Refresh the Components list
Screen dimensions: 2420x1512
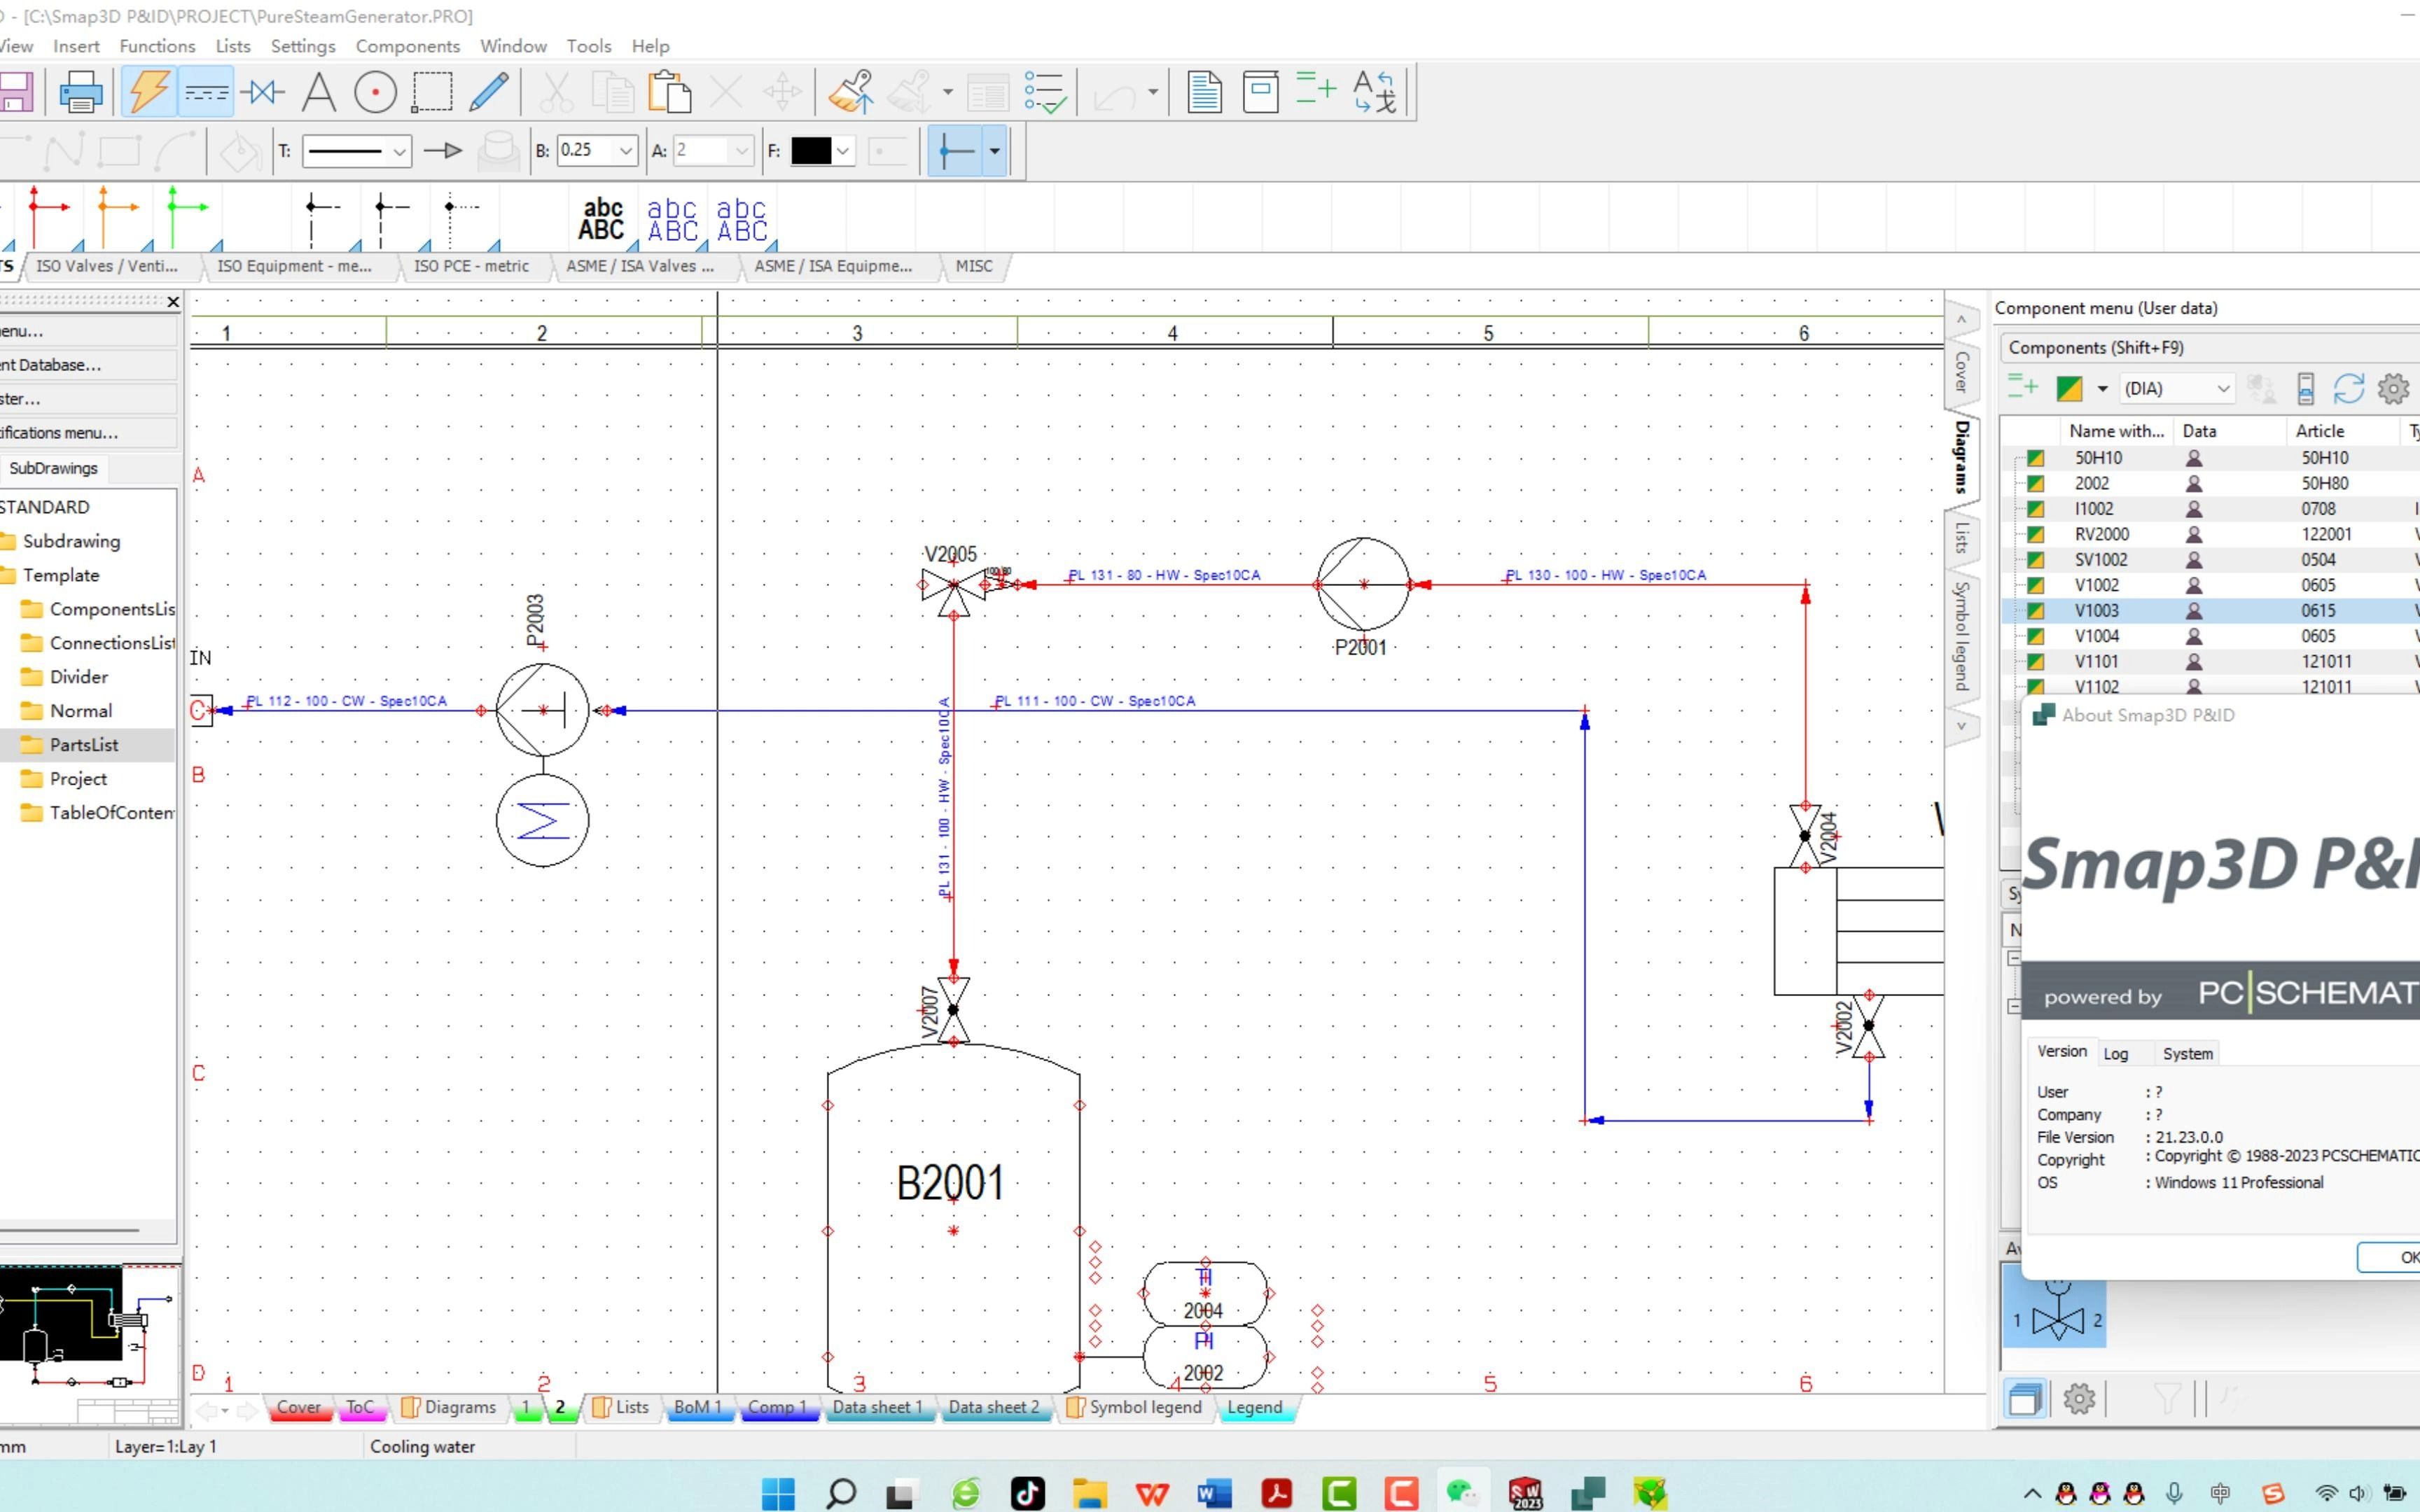point(2348,388)
